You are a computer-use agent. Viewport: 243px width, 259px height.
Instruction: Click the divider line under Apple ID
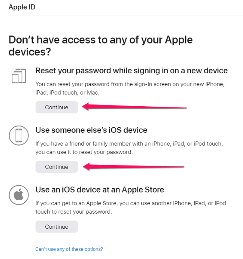point(126,16)
